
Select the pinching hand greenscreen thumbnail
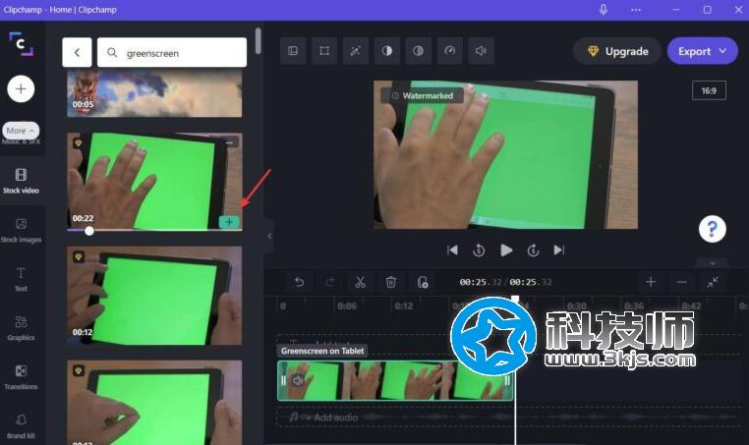click(x=154, y=403)
